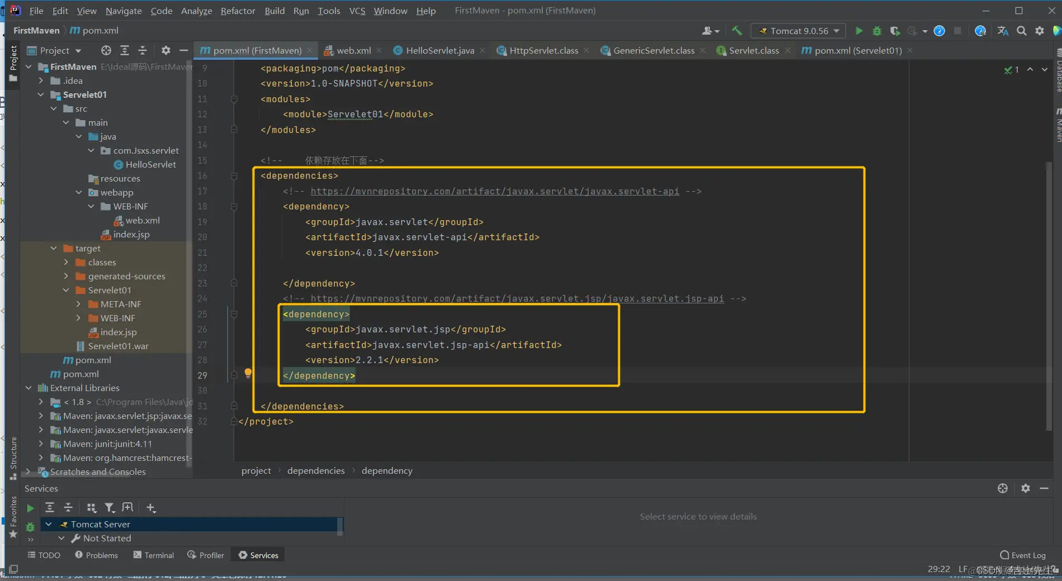Open the translate icon in toolbar

click(1003, 31)
